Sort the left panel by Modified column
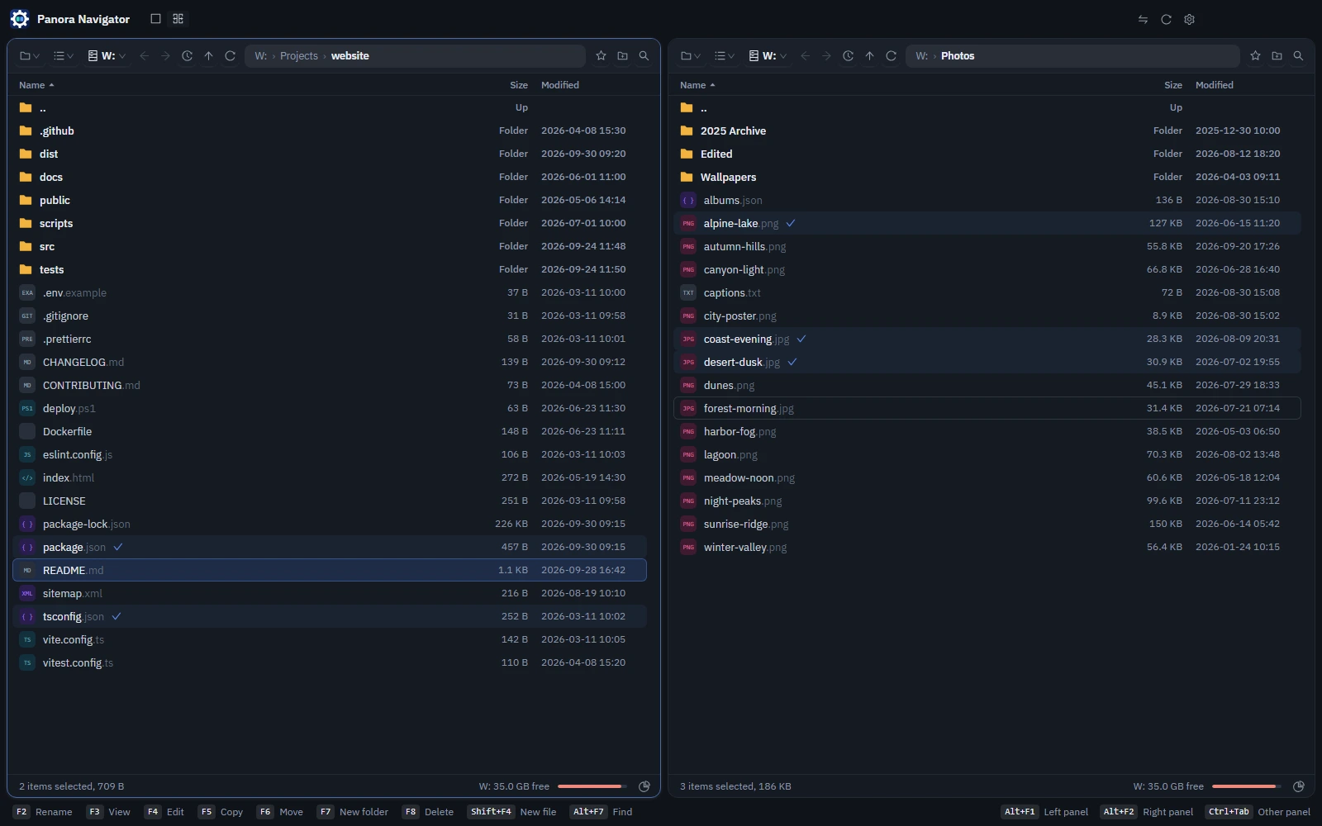Screen dimensions: 1322x826 (x=560, y=85)
